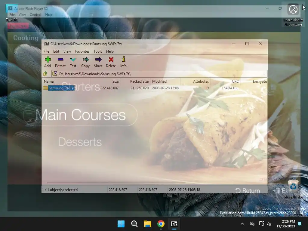Open 7-Zip Favorites menu

[x=82, y=51]
